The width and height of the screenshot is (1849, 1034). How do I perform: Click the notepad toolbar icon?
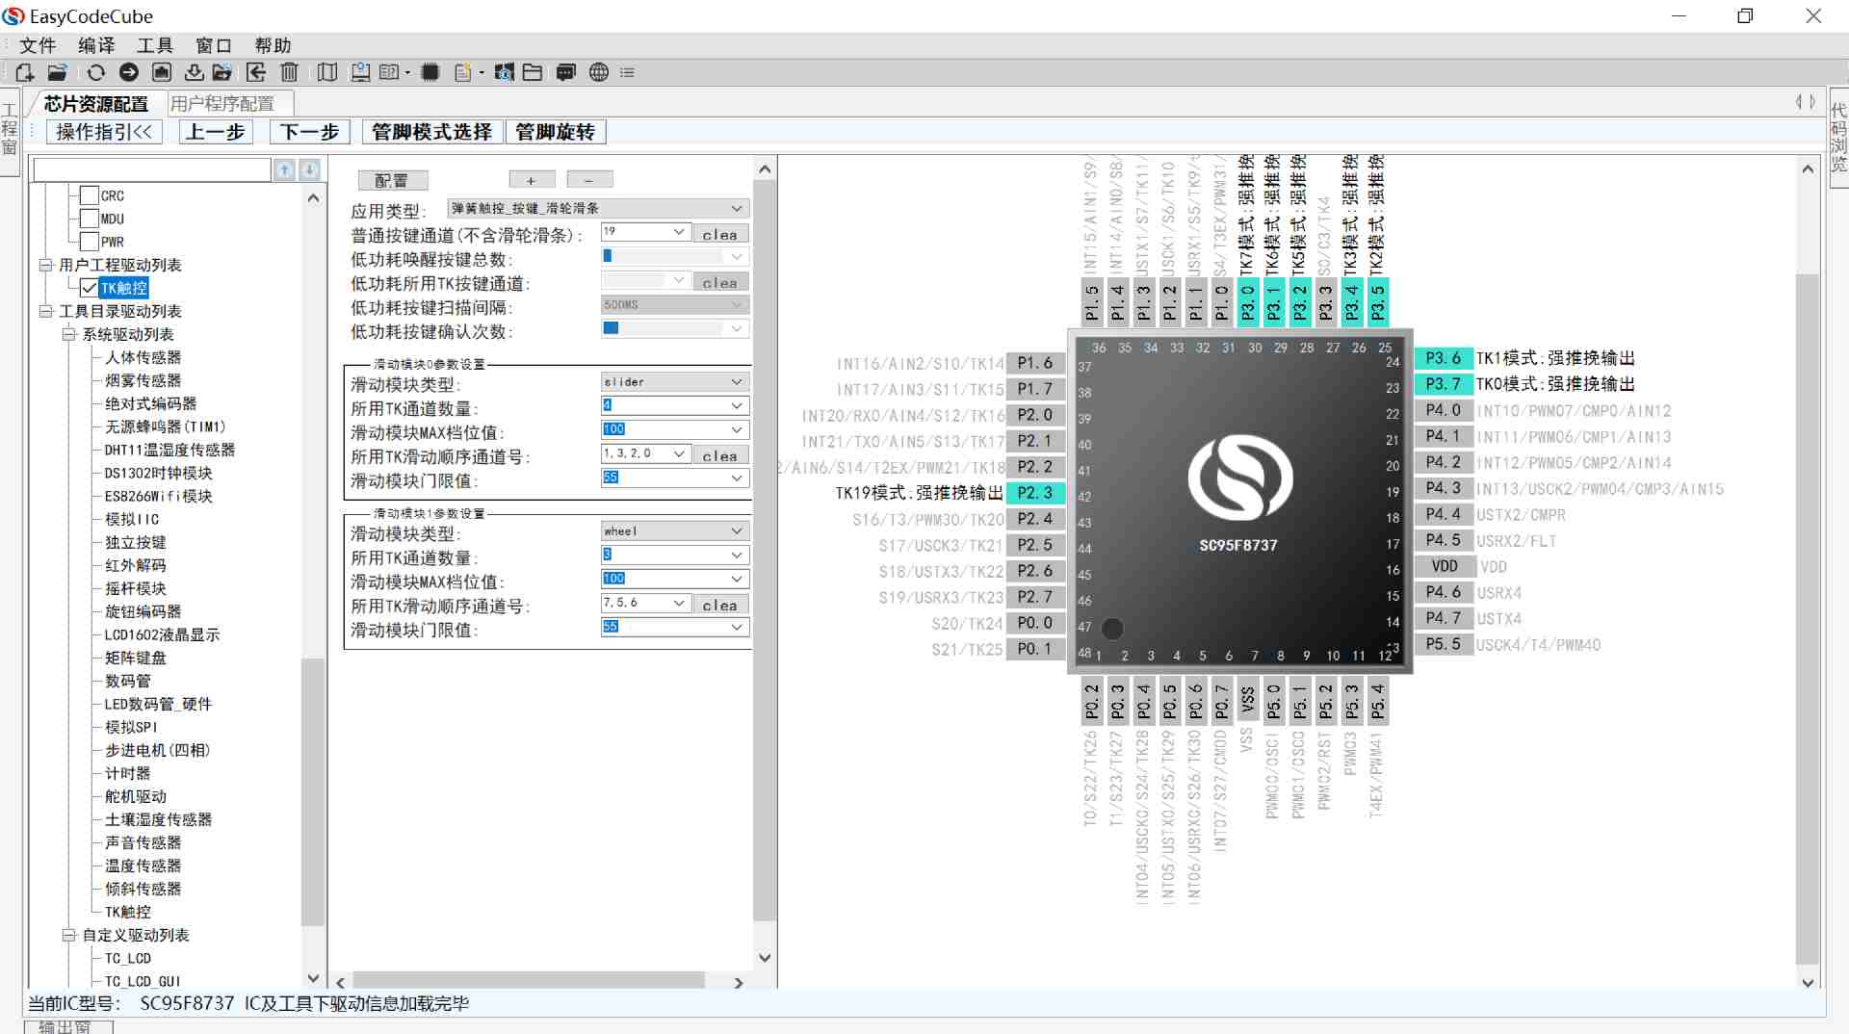point(462,72)
